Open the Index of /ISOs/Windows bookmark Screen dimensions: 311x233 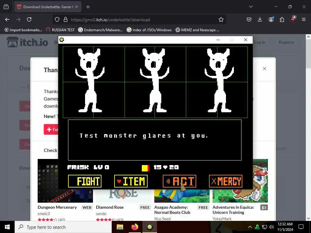[149, 30]
